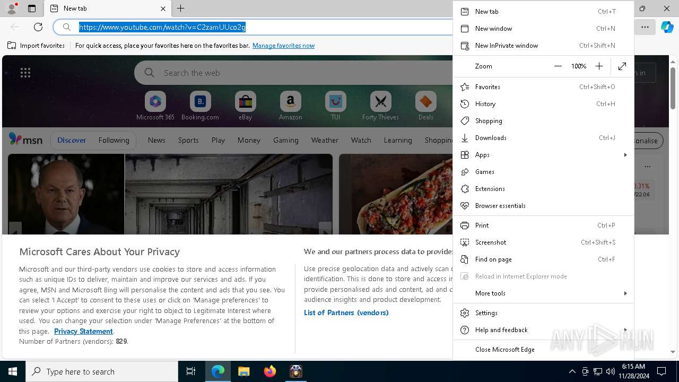Open History from the menu

543,104
